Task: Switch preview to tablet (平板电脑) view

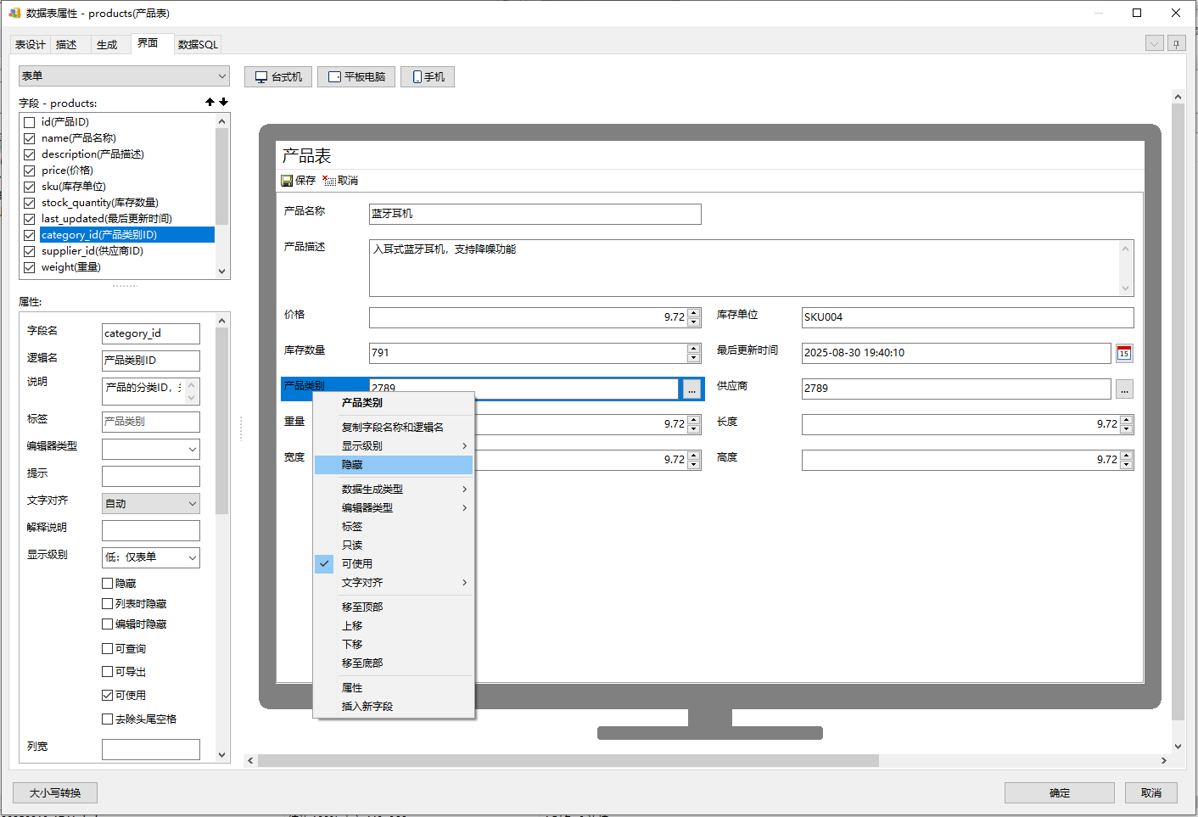Action: click(x=356, y=77)
